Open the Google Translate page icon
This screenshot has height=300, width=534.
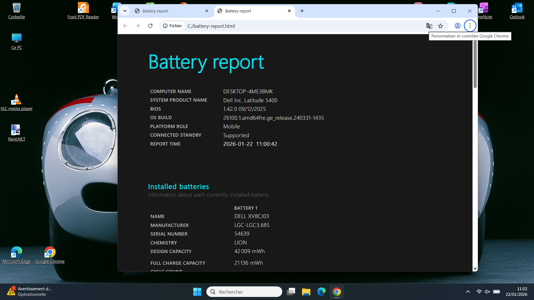coord(429,26)
